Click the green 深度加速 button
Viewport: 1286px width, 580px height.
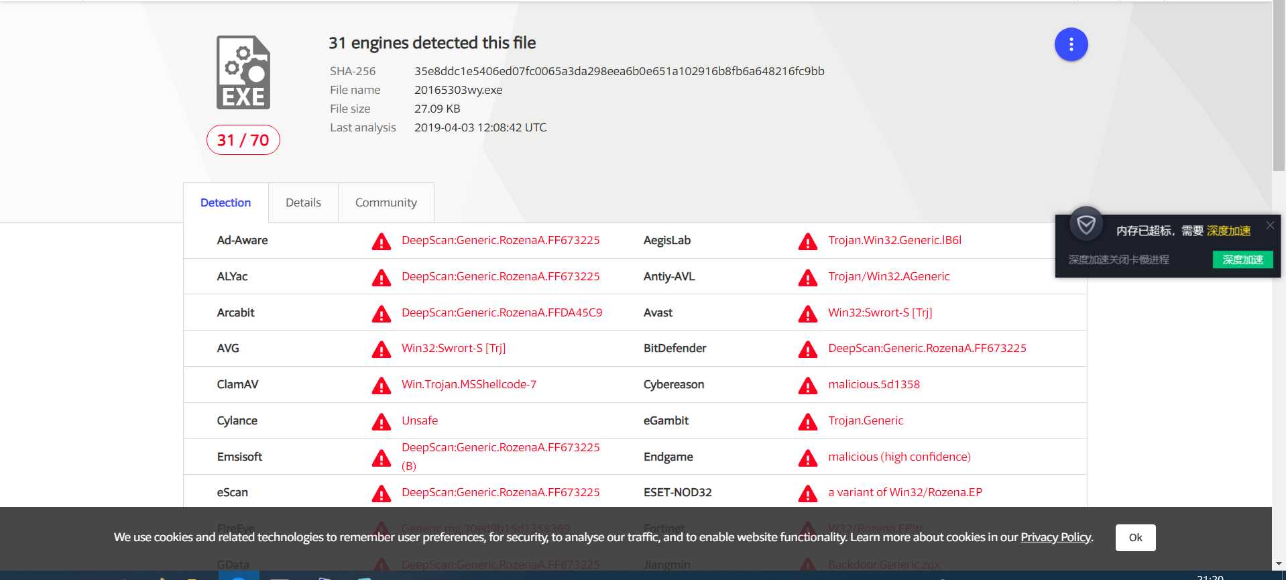(1242, 259)
